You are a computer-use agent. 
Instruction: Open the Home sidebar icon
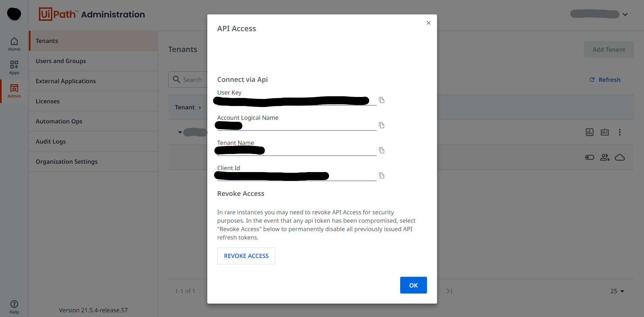pyautogui.click(x=14, y=44)
